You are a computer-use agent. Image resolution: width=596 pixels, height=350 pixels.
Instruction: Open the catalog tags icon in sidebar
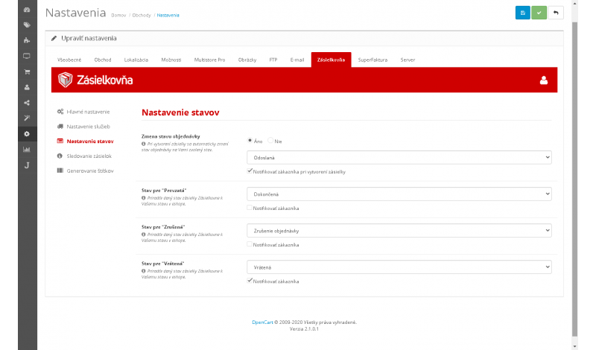coord(27,25)
